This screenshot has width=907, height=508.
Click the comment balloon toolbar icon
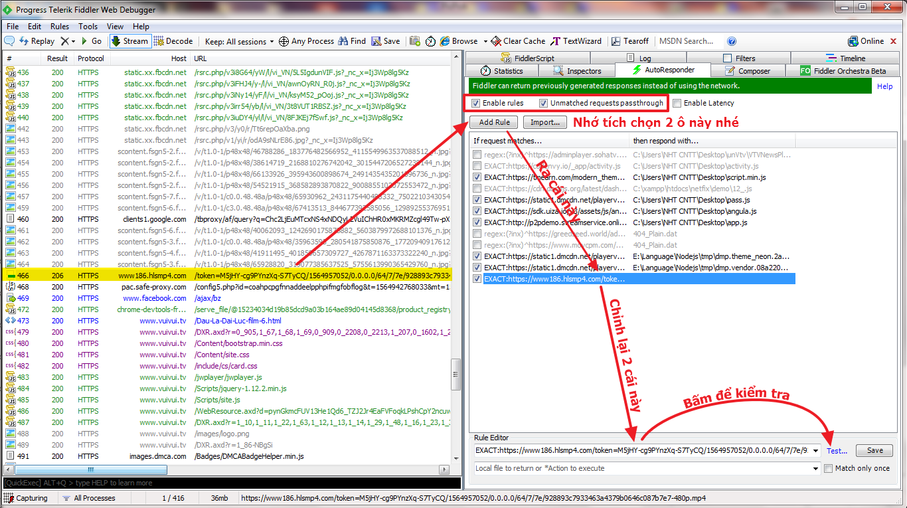pyautogui.click(x=9, y=41)
